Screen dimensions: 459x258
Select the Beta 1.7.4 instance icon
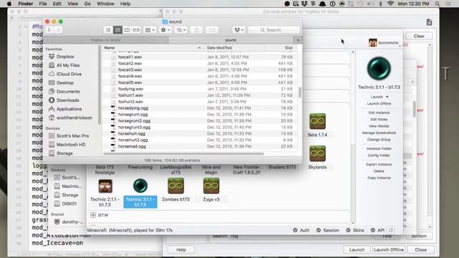(317, 121)
